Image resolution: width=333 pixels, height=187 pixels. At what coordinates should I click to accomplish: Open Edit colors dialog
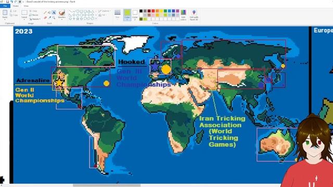183,15
